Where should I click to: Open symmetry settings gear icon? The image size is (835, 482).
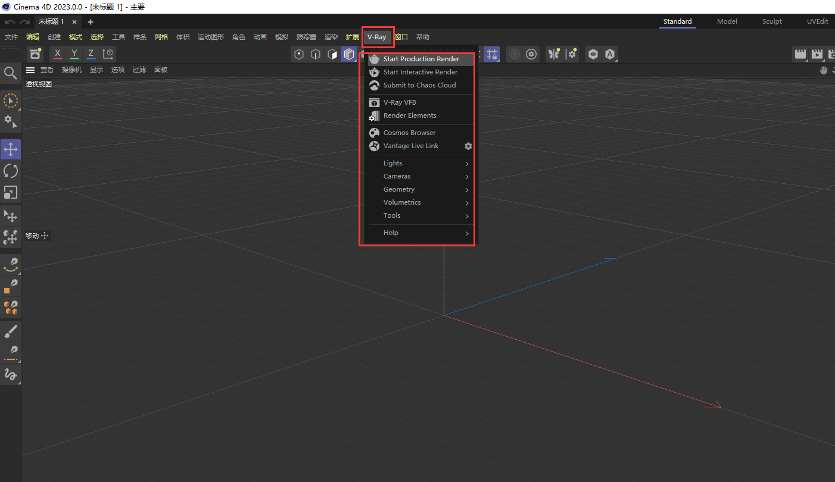[572, 54]
